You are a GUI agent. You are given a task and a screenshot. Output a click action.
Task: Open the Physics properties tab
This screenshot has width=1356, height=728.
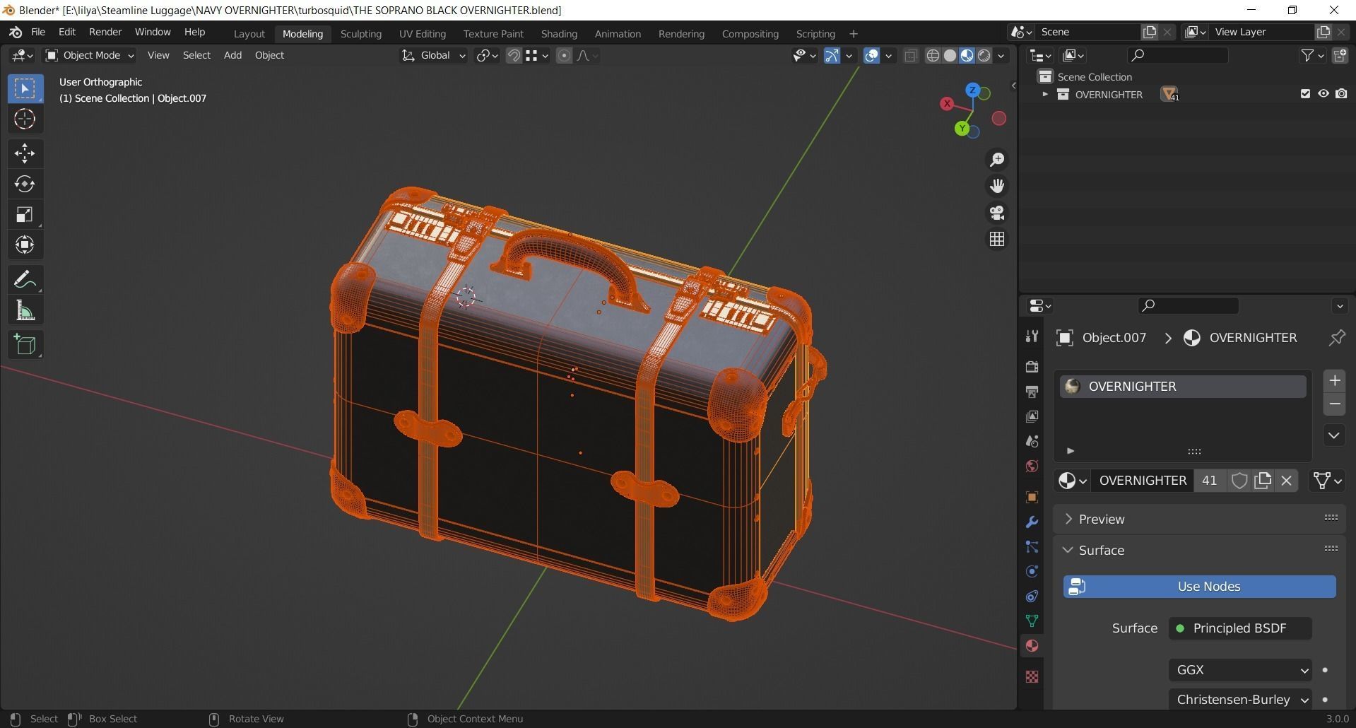tap(1032, 572)
